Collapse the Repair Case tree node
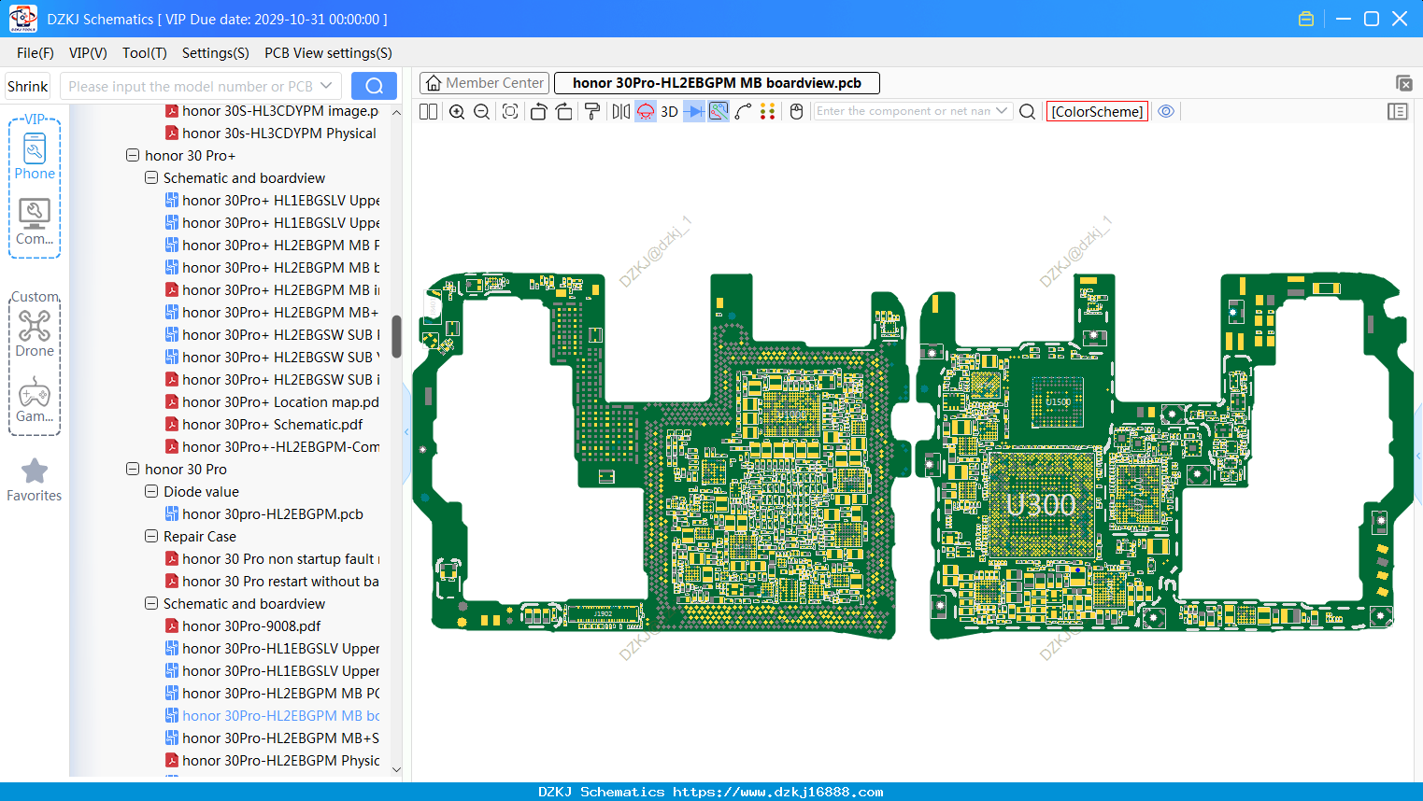Screen dimensions: 1423x801 (151, 536)
